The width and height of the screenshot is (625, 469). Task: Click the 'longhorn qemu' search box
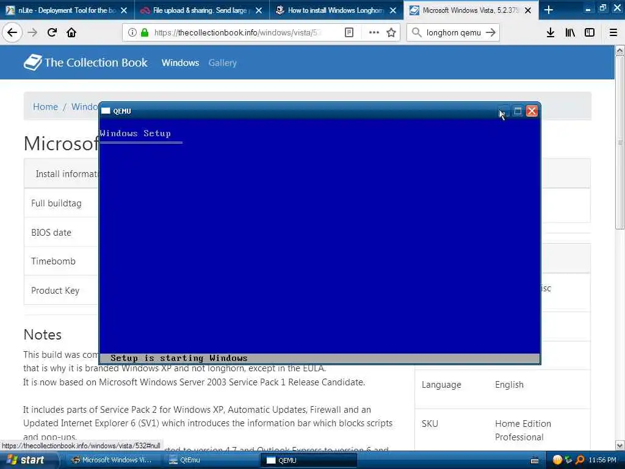click(453, 33)
